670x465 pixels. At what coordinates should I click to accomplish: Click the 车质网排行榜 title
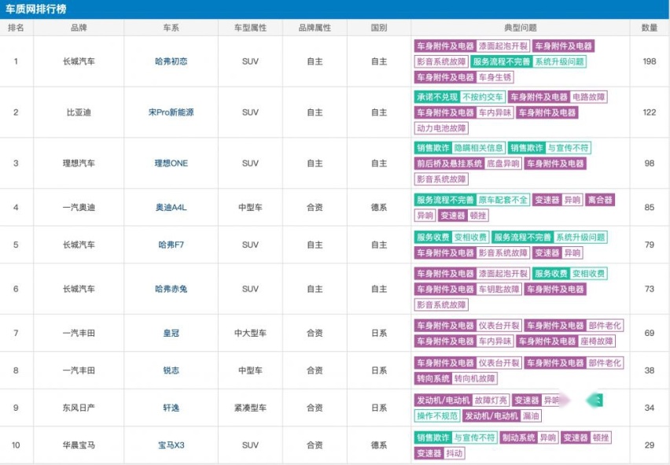point(36,9)
